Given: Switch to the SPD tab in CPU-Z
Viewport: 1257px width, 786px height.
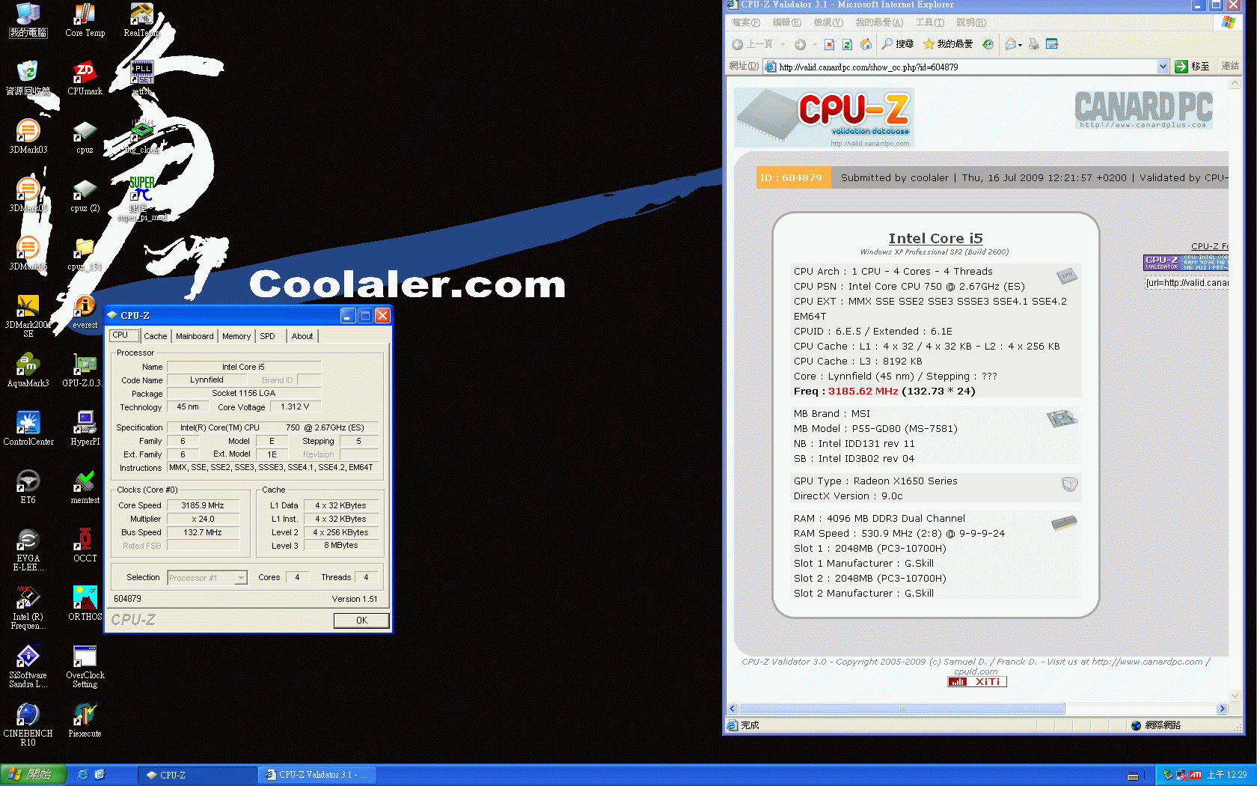Looking at the screenshot, I should point(267,336).
